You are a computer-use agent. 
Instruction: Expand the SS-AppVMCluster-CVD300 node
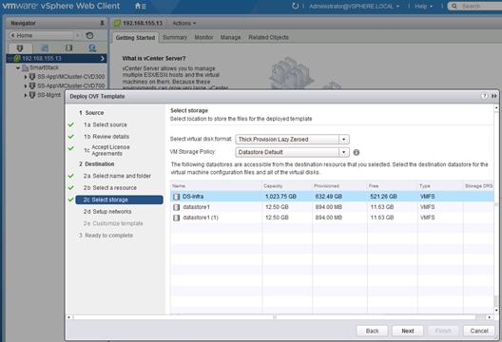[26, 77]
